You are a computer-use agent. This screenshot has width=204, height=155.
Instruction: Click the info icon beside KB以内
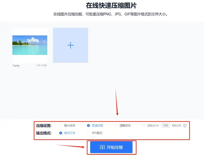pos(185,126)
